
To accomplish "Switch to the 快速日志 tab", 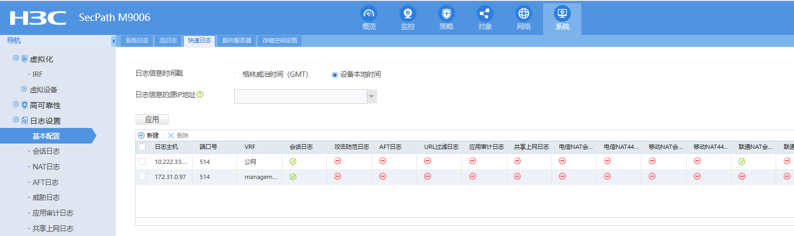I will coord(200,40).
